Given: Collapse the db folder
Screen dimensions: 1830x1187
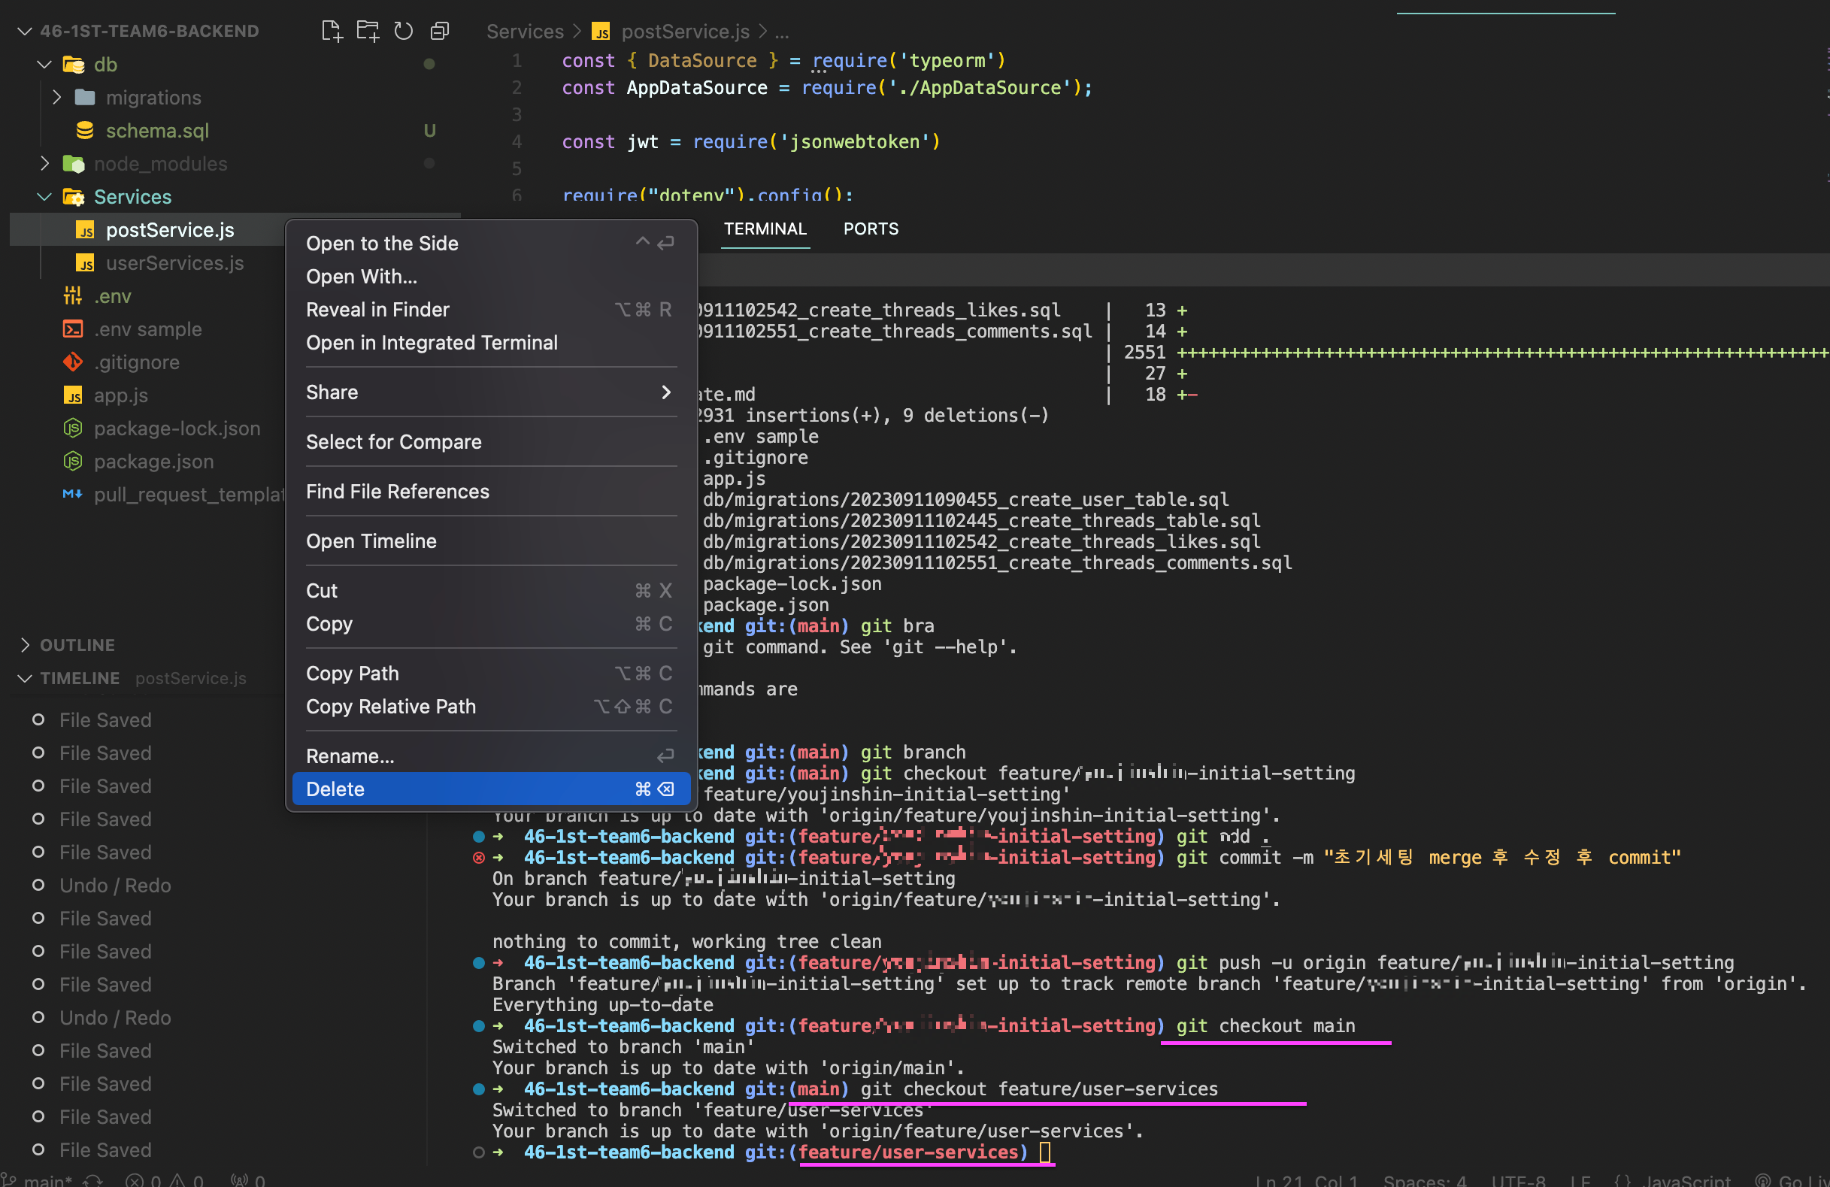Looking at the screenshot, I should [x=44, y=65].
